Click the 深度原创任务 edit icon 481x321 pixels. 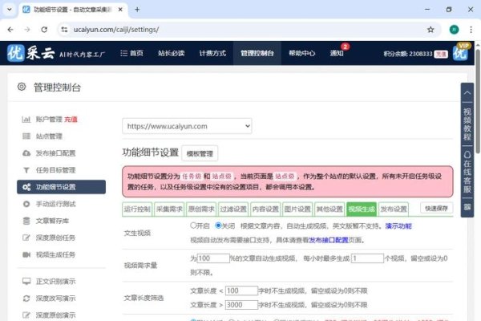pos(26,238)
